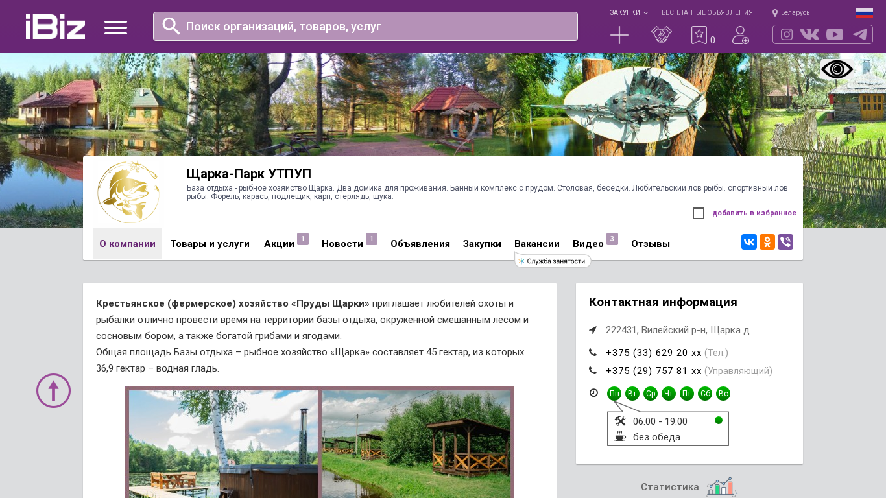The image size is (886, 498).
Task: Click the favorites counter 0
Action: pos(713,40)
